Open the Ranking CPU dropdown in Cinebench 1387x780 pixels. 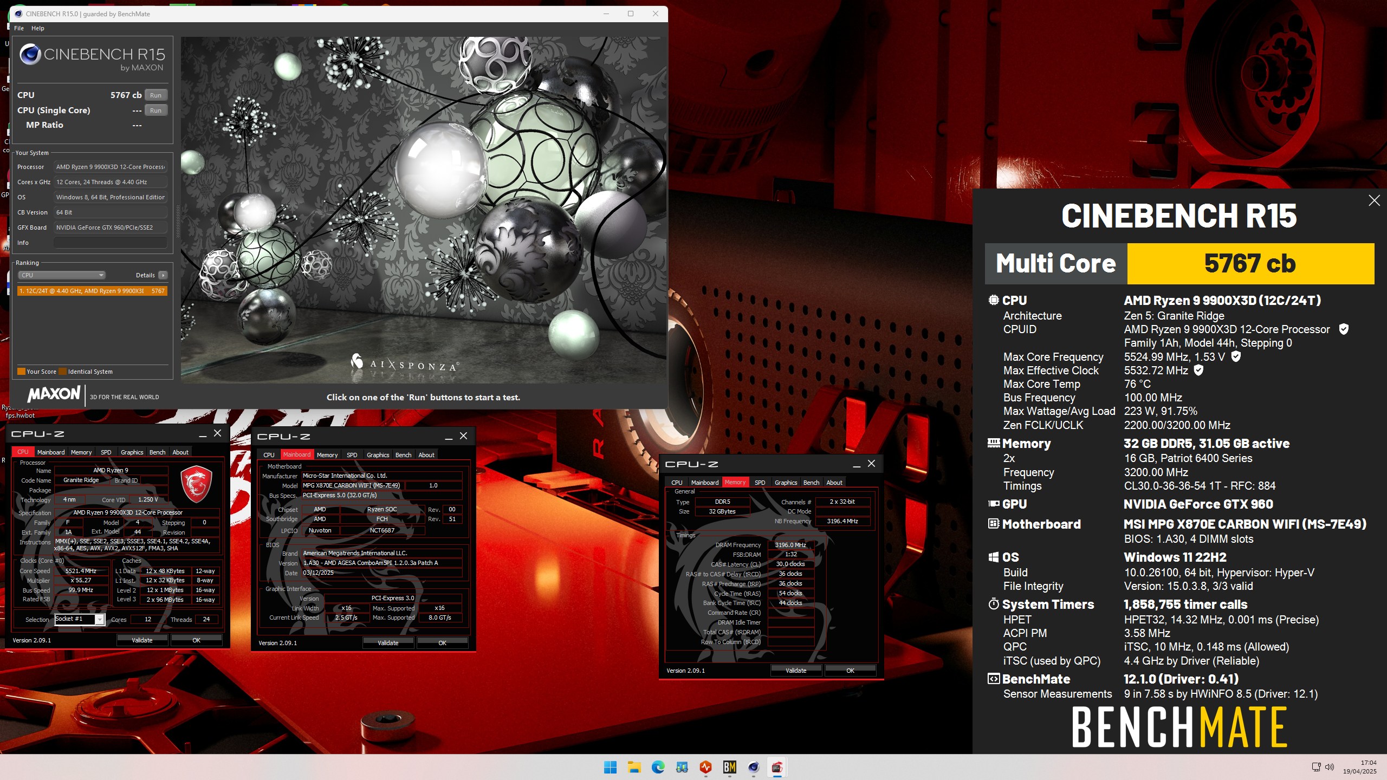(x=62, y=275)
